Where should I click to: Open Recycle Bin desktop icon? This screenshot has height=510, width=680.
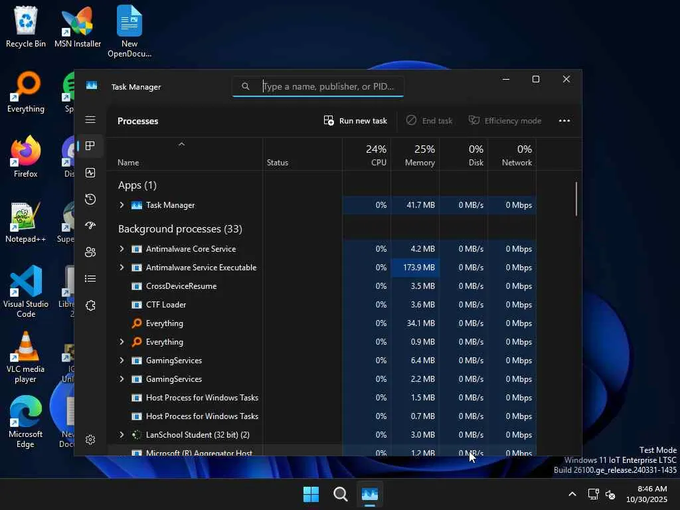click(26, 27)
